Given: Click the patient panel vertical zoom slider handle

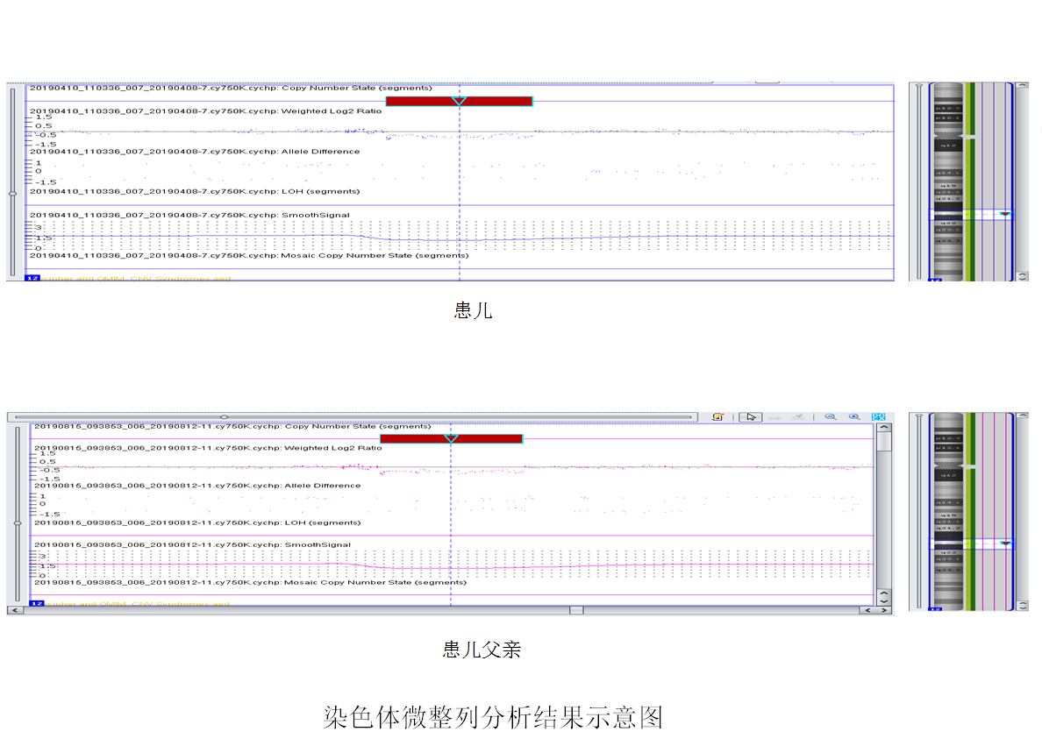Looking at the screenshot, I should (11, 193).
